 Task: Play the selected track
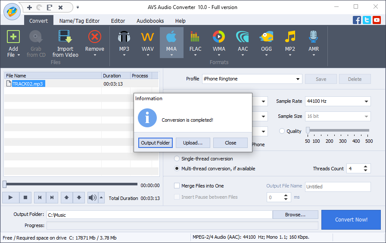point(11,197)
